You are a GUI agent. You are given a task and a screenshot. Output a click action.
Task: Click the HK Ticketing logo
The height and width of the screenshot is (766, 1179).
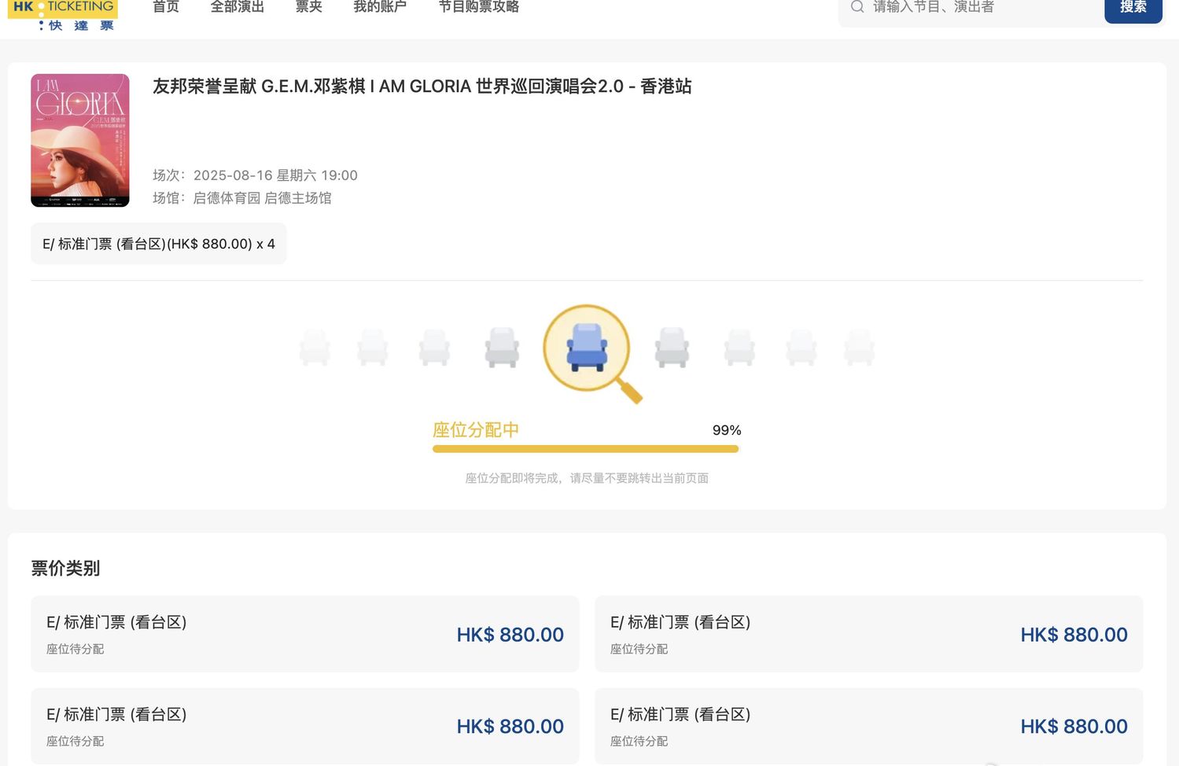pos(63,16)
